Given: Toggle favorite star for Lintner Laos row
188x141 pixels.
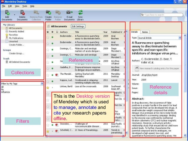Looking at the screenshot, I should pos(48,88).
